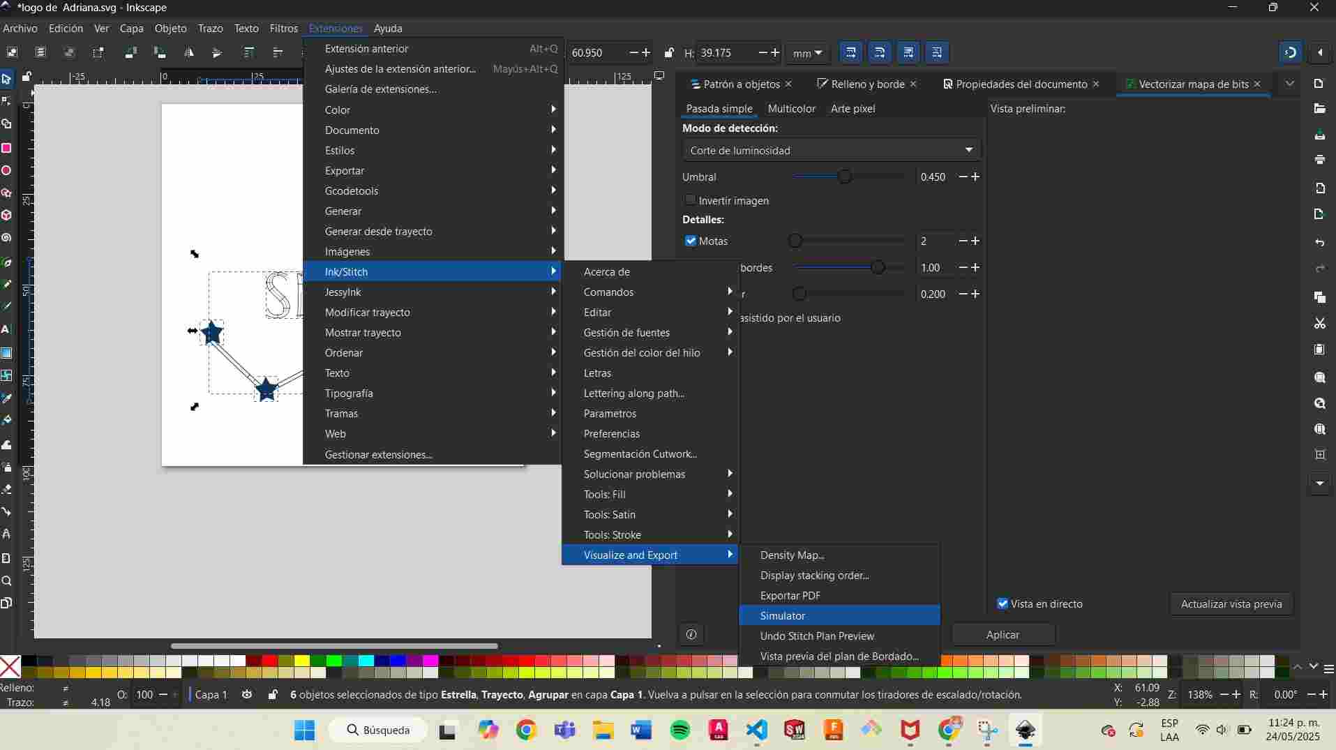Pick the 3D box tool
Viewport: 1336px width, 750px height.
click(6, 216)
